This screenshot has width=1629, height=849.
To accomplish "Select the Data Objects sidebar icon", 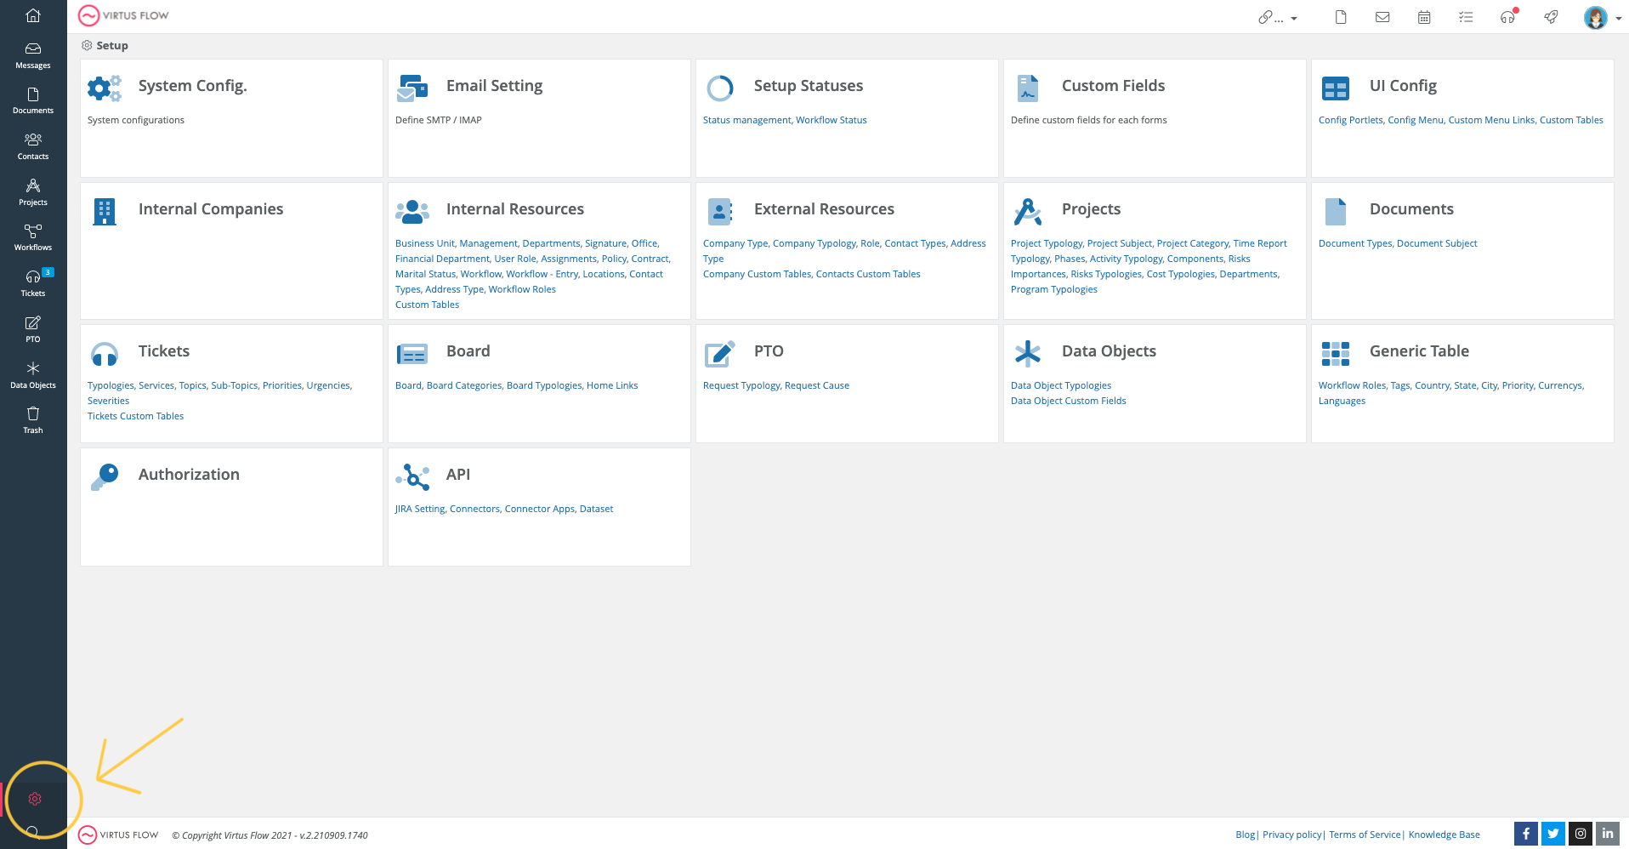I will pyautogui.click(x=32, y=373).
